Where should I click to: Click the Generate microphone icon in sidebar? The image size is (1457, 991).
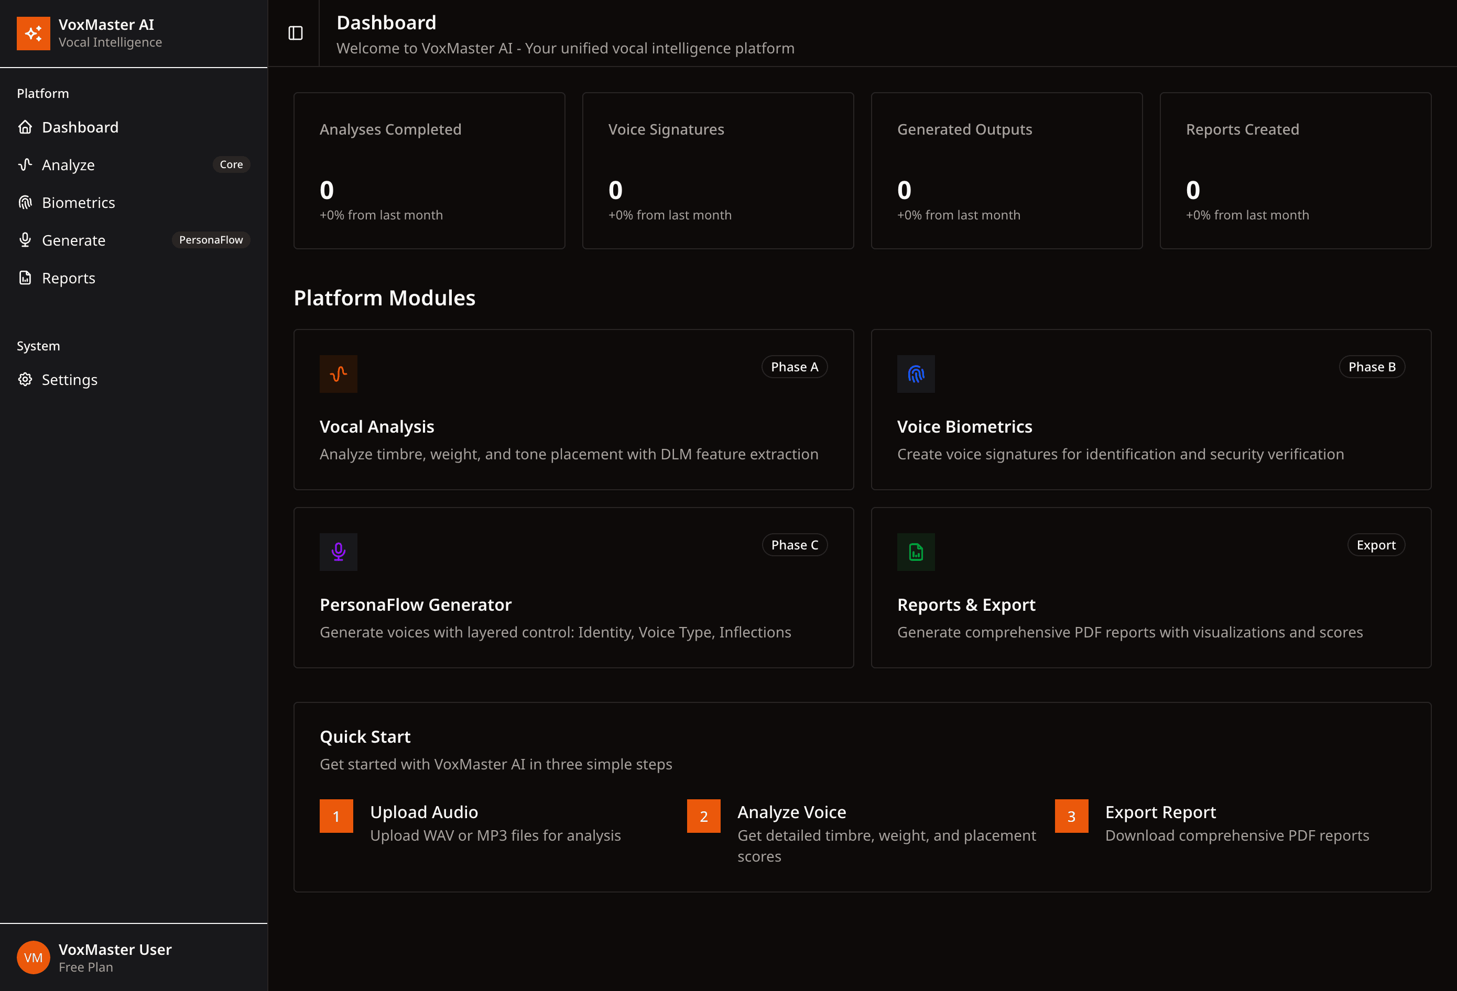25,240
